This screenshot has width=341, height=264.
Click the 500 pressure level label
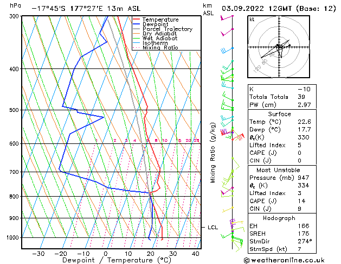pyautogui.click(x=15, y=110)
